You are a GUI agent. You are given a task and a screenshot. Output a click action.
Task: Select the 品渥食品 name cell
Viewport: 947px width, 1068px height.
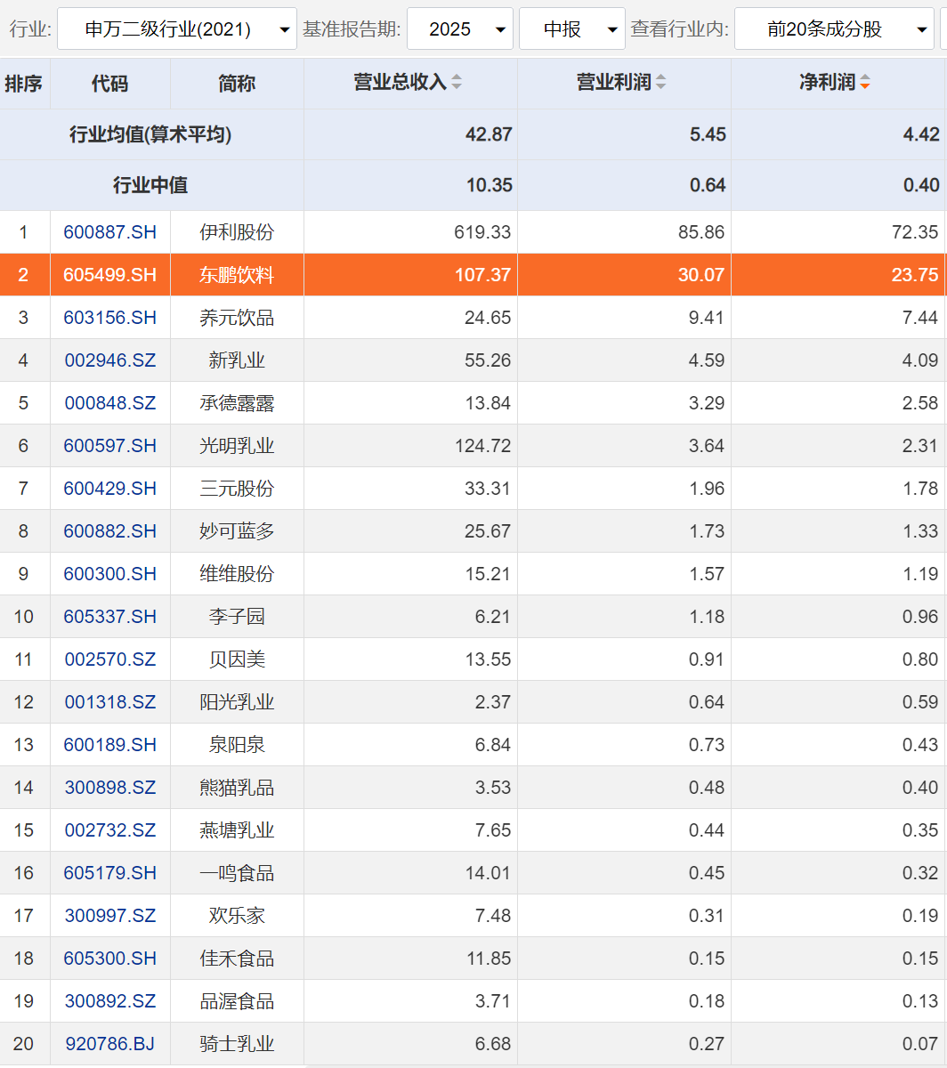[x=237, y=1001]
